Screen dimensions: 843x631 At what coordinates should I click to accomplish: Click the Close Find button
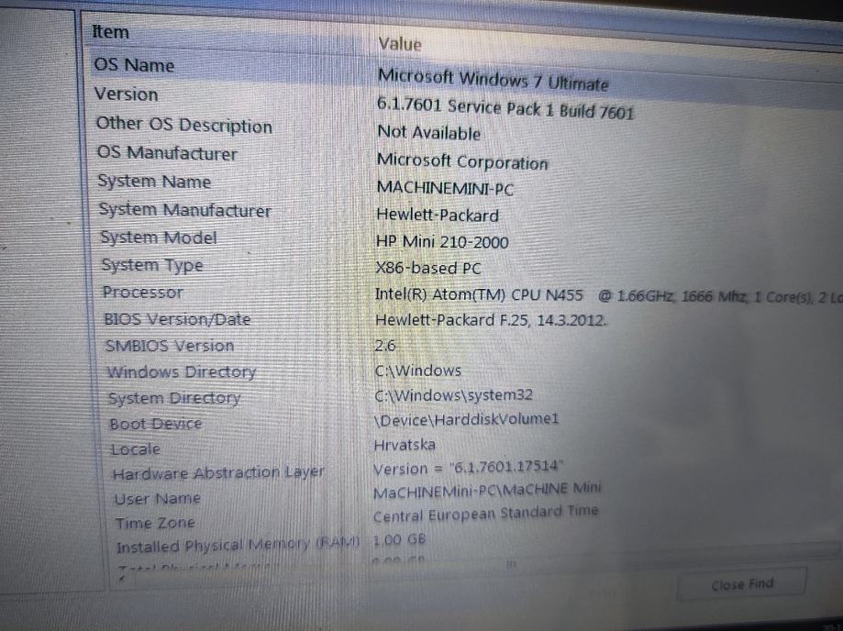click(742, 584)
